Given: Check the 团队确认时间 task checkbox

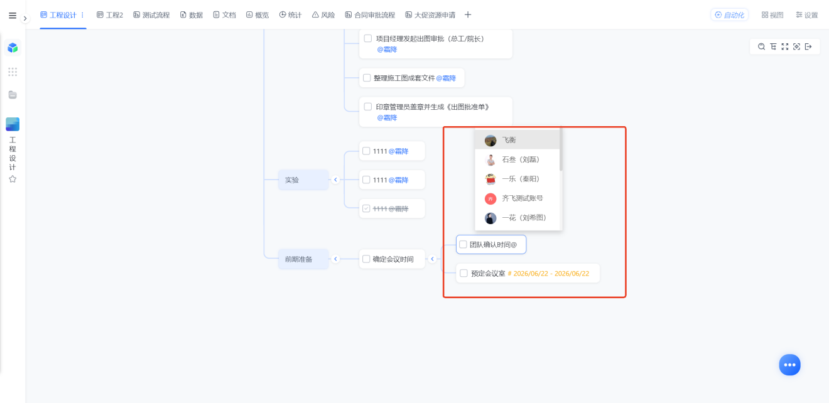Looking at the screenshot, I should coord(463,244).
